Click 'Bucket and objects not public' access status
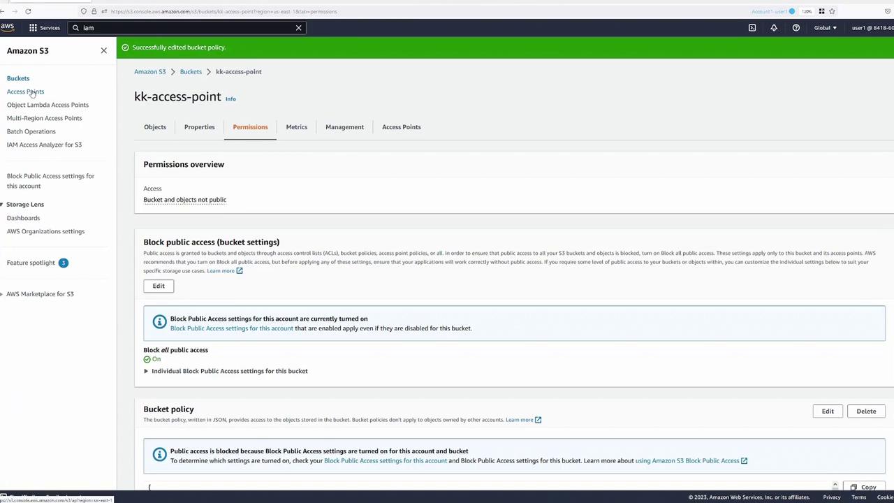 click(x=185, y=200)
